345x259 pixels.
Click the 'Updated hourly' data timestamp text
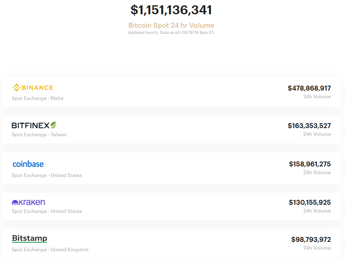pyautogui.click(x=171, y=33)
